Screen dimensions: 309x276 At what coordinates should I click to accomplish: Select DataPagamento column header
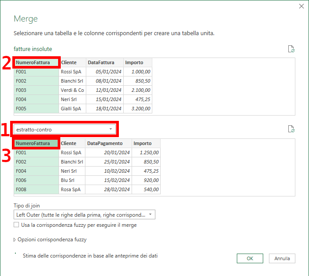click(108, 143)
